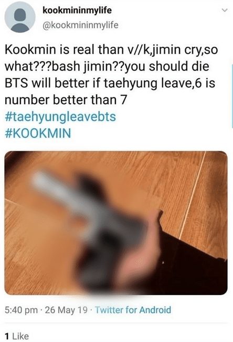Click the 26 May 19 date
The height and width of the screenshot is (342, 233).
coord(66,310)
